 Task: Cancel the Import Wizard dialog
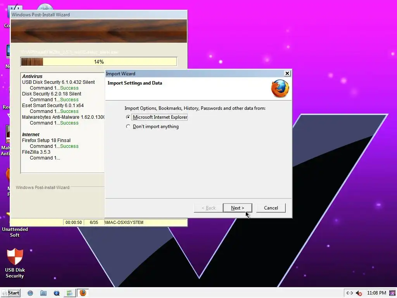pos(271,208)
